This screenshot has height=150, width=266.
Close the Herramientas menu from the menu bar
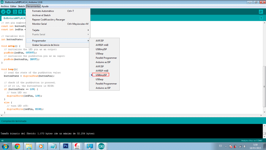point(33,6)
